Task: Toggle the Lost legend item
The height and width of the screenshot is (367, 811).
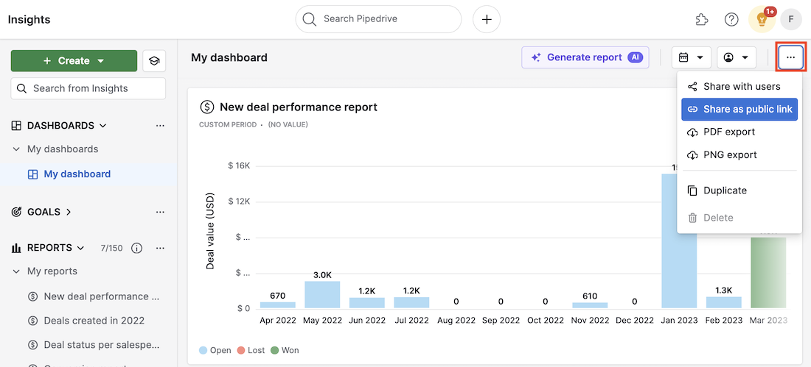Action: (251, 351)
